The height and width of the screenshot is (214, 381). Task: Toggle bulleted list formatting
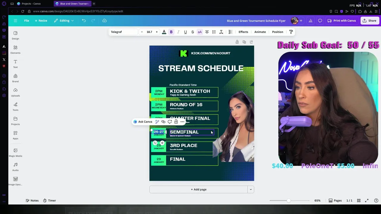(214, 32)
